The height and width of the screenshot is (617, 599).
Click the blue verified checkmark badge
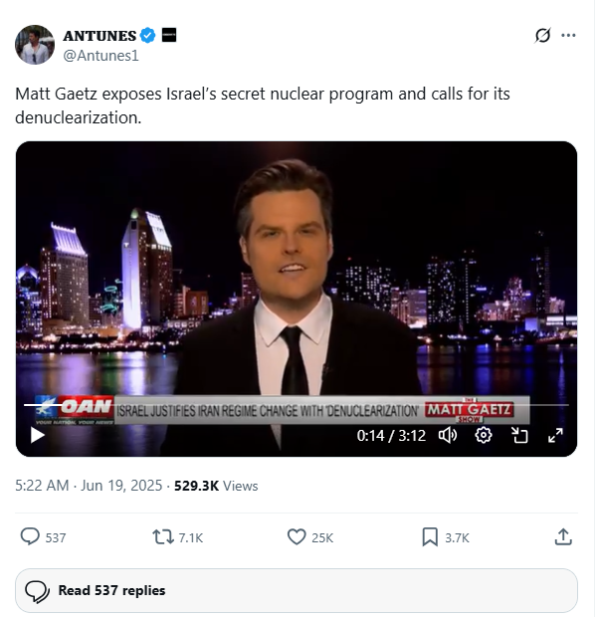coord(148,36)
